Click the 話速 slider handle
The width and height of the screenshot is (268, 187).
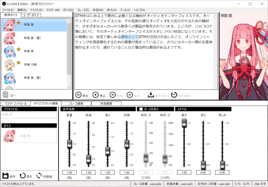[x=89, y=159]
